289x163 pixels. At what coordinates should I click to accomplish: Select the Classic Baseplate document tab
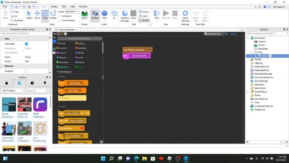point(66,29)
